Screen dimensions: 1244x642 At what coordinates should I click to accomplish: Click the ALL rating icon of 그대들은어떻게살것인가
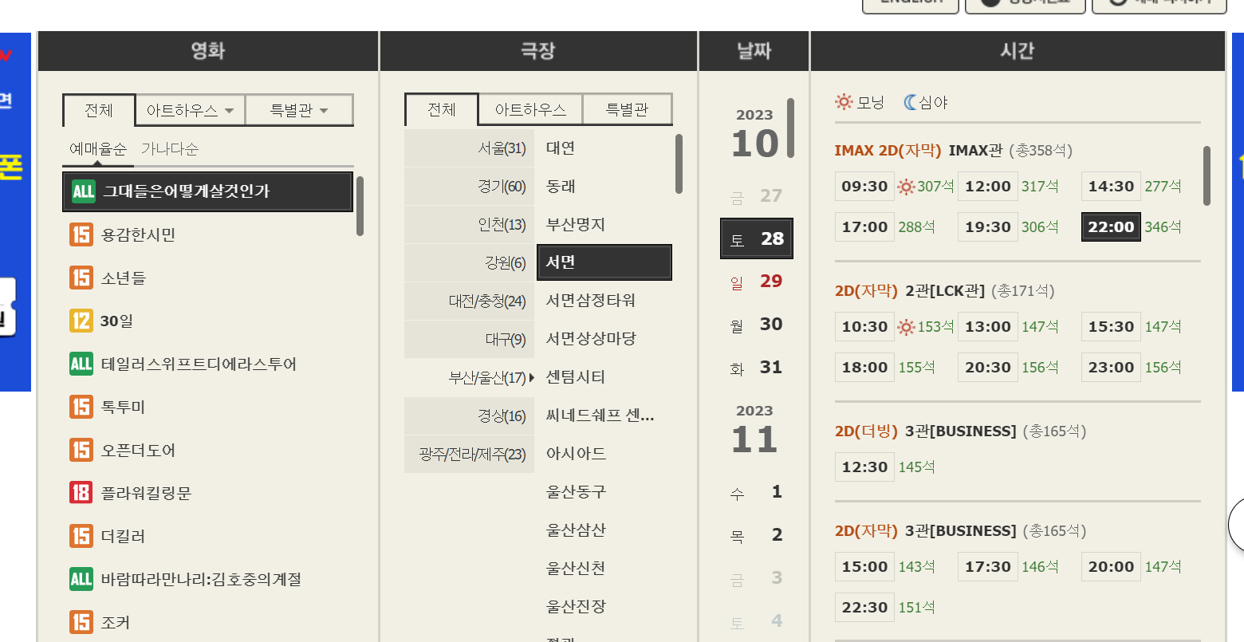(x=83, y=191)
